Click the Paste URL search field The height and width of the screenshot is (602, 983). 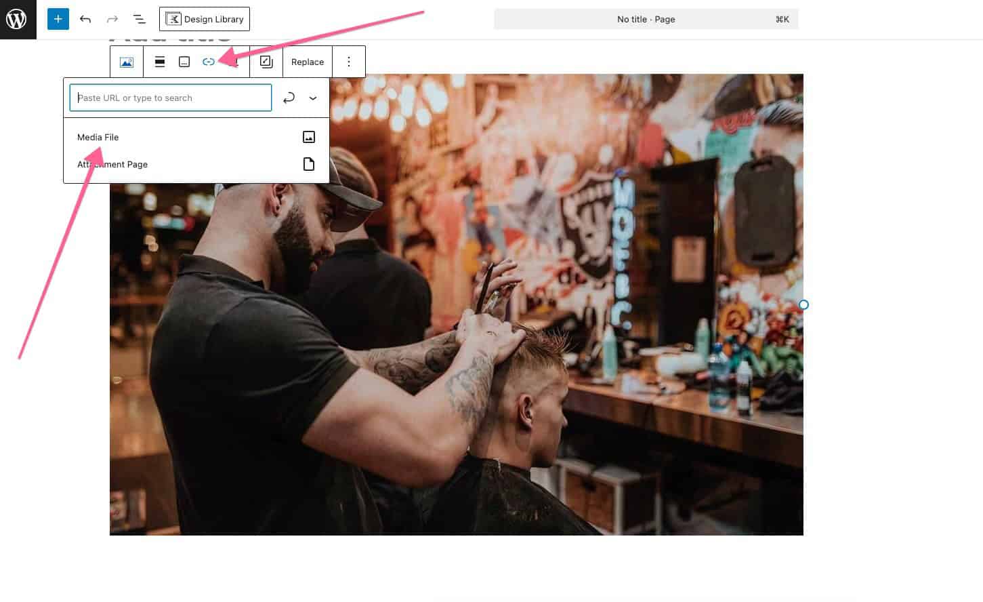tap(171, 98)
